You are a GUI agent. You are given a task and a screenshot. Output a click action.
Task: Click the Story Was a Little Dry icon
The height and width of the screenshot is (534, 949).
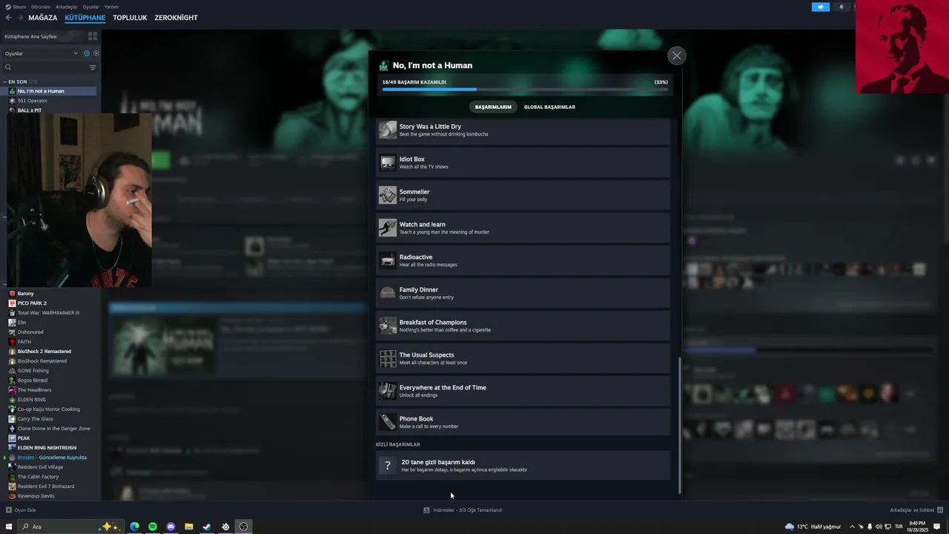[x=388, y=130]
